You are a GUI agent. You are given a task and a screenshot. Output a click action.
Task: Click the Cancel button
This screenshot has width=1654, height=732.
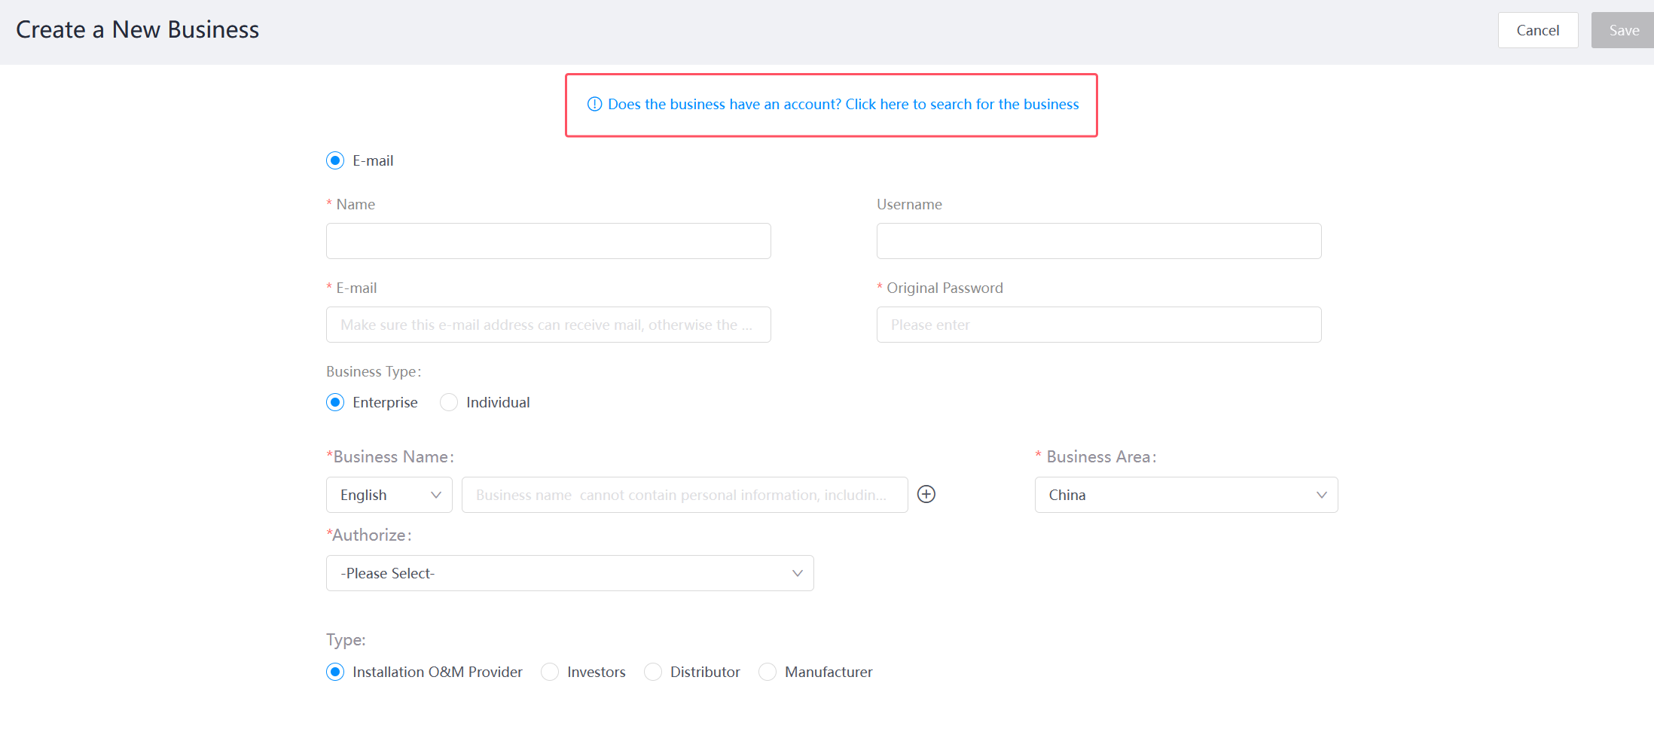[x=1537, y=30]
